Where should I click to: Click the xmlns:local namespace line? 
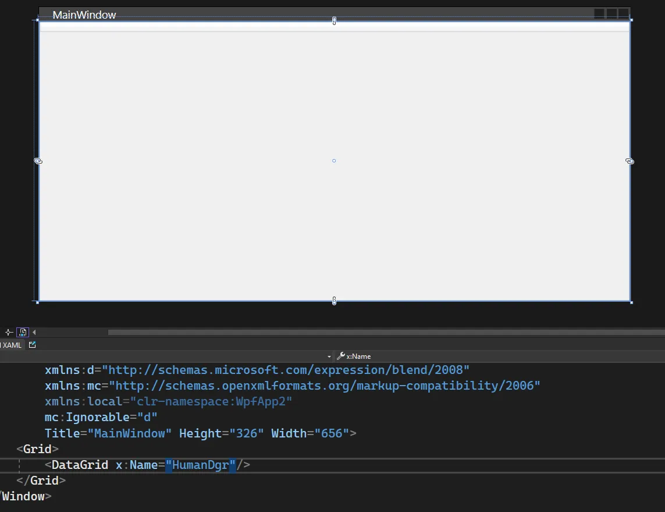coord(168,401)
